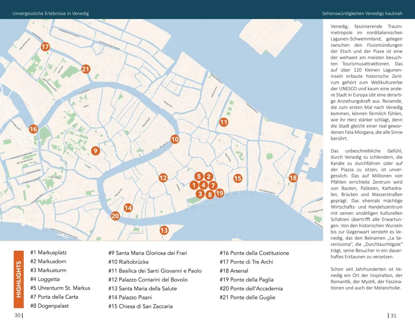
Task: Click map marker number 18
Action: [293, 178]
